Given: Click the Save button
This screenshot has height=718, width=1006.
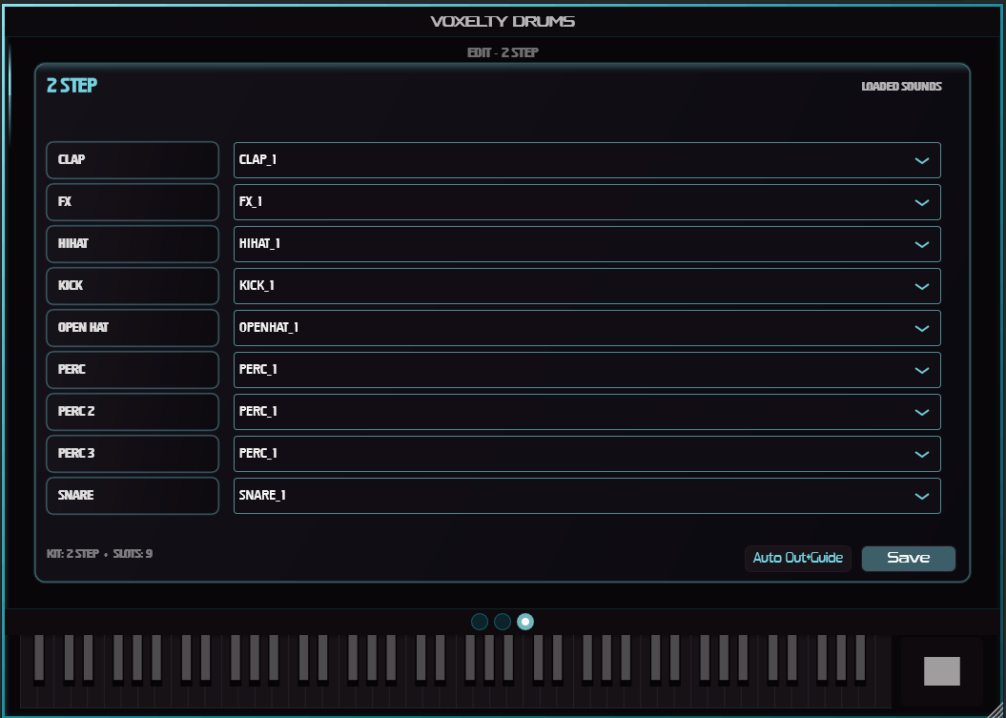Looking at the screenshot, I should pyautogui.click(x=907, y=558).
